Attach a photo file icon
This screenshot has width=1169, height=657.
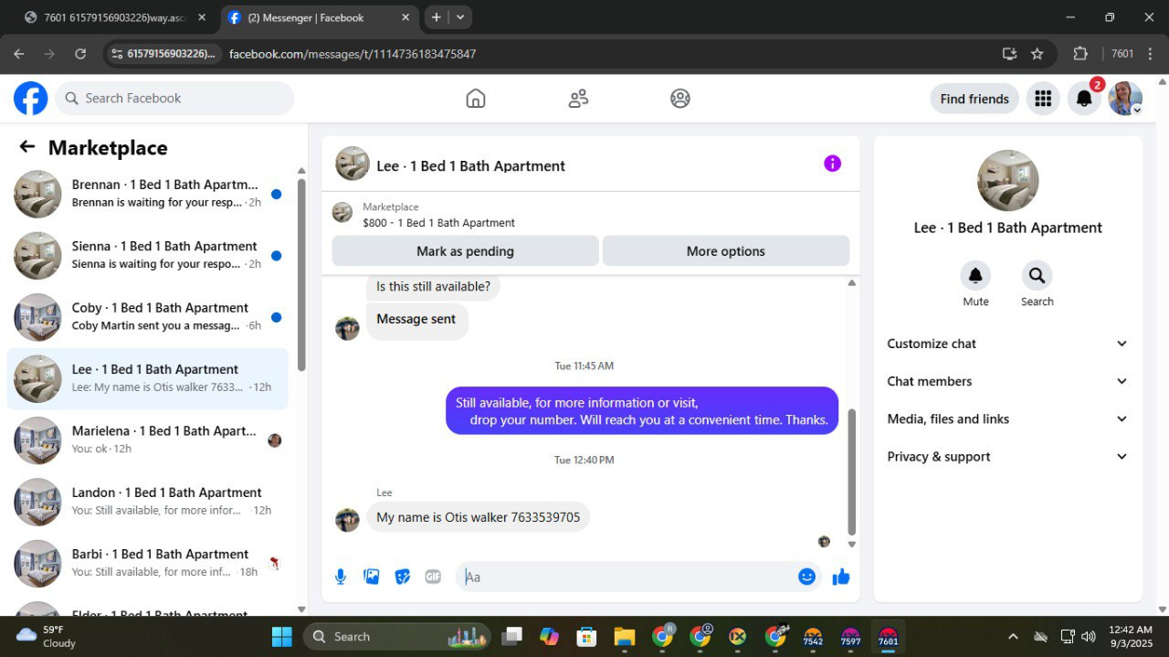(x=372, y=577)
